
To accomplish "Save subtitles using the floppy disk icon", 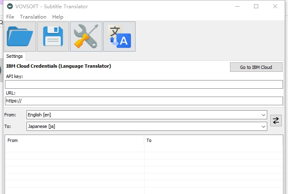I will point(53,36).
